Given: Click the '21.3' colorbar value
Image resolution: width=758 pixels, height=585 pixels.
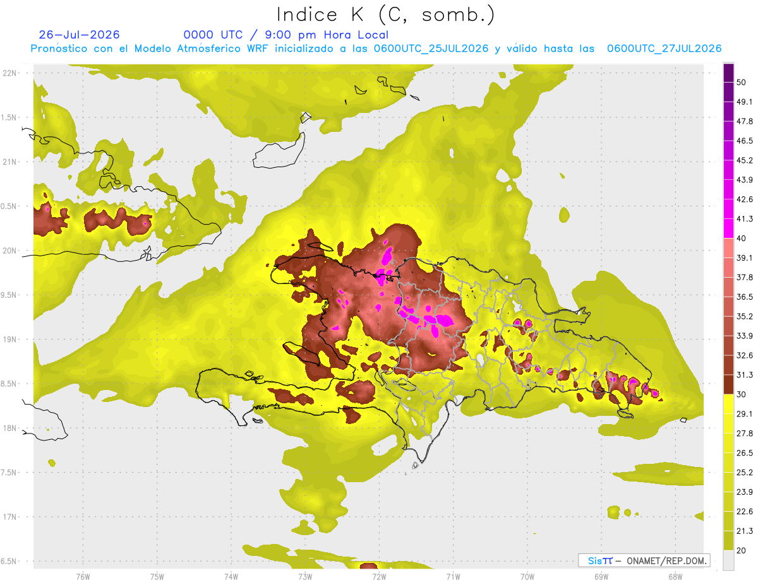Looking at the screenshot, I should pyautogui.click(x=745, y=531).
